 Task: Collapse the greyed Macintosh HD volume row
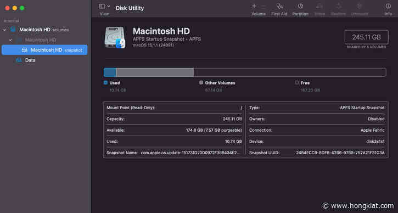tap(10, 40)
